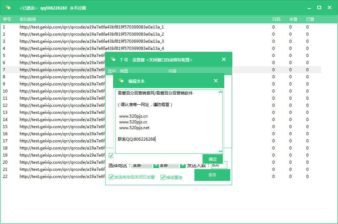Click the 扫码 count in row 1
Image resolution: width=338 pixels, height=224 pixels.
[273, 27]
